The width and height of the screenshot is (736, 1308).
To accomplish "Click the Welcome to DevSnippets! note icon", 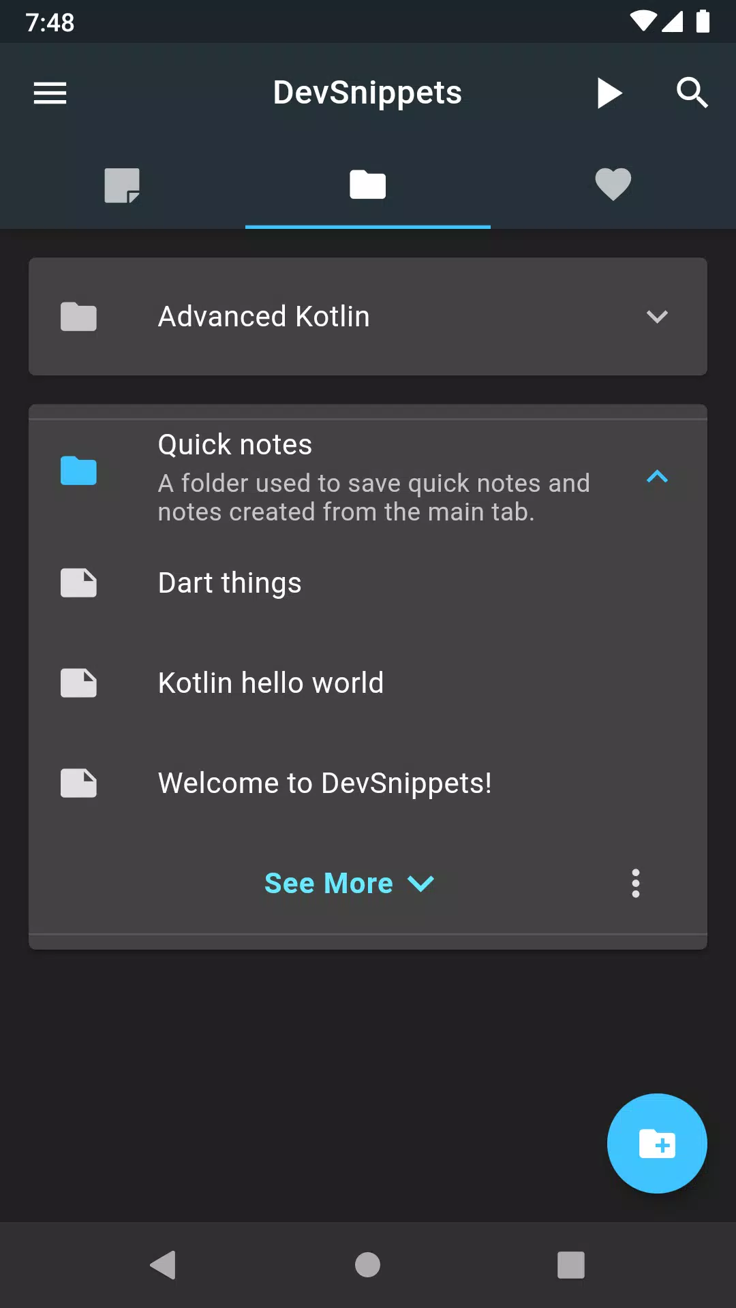I will coord(78,783).
